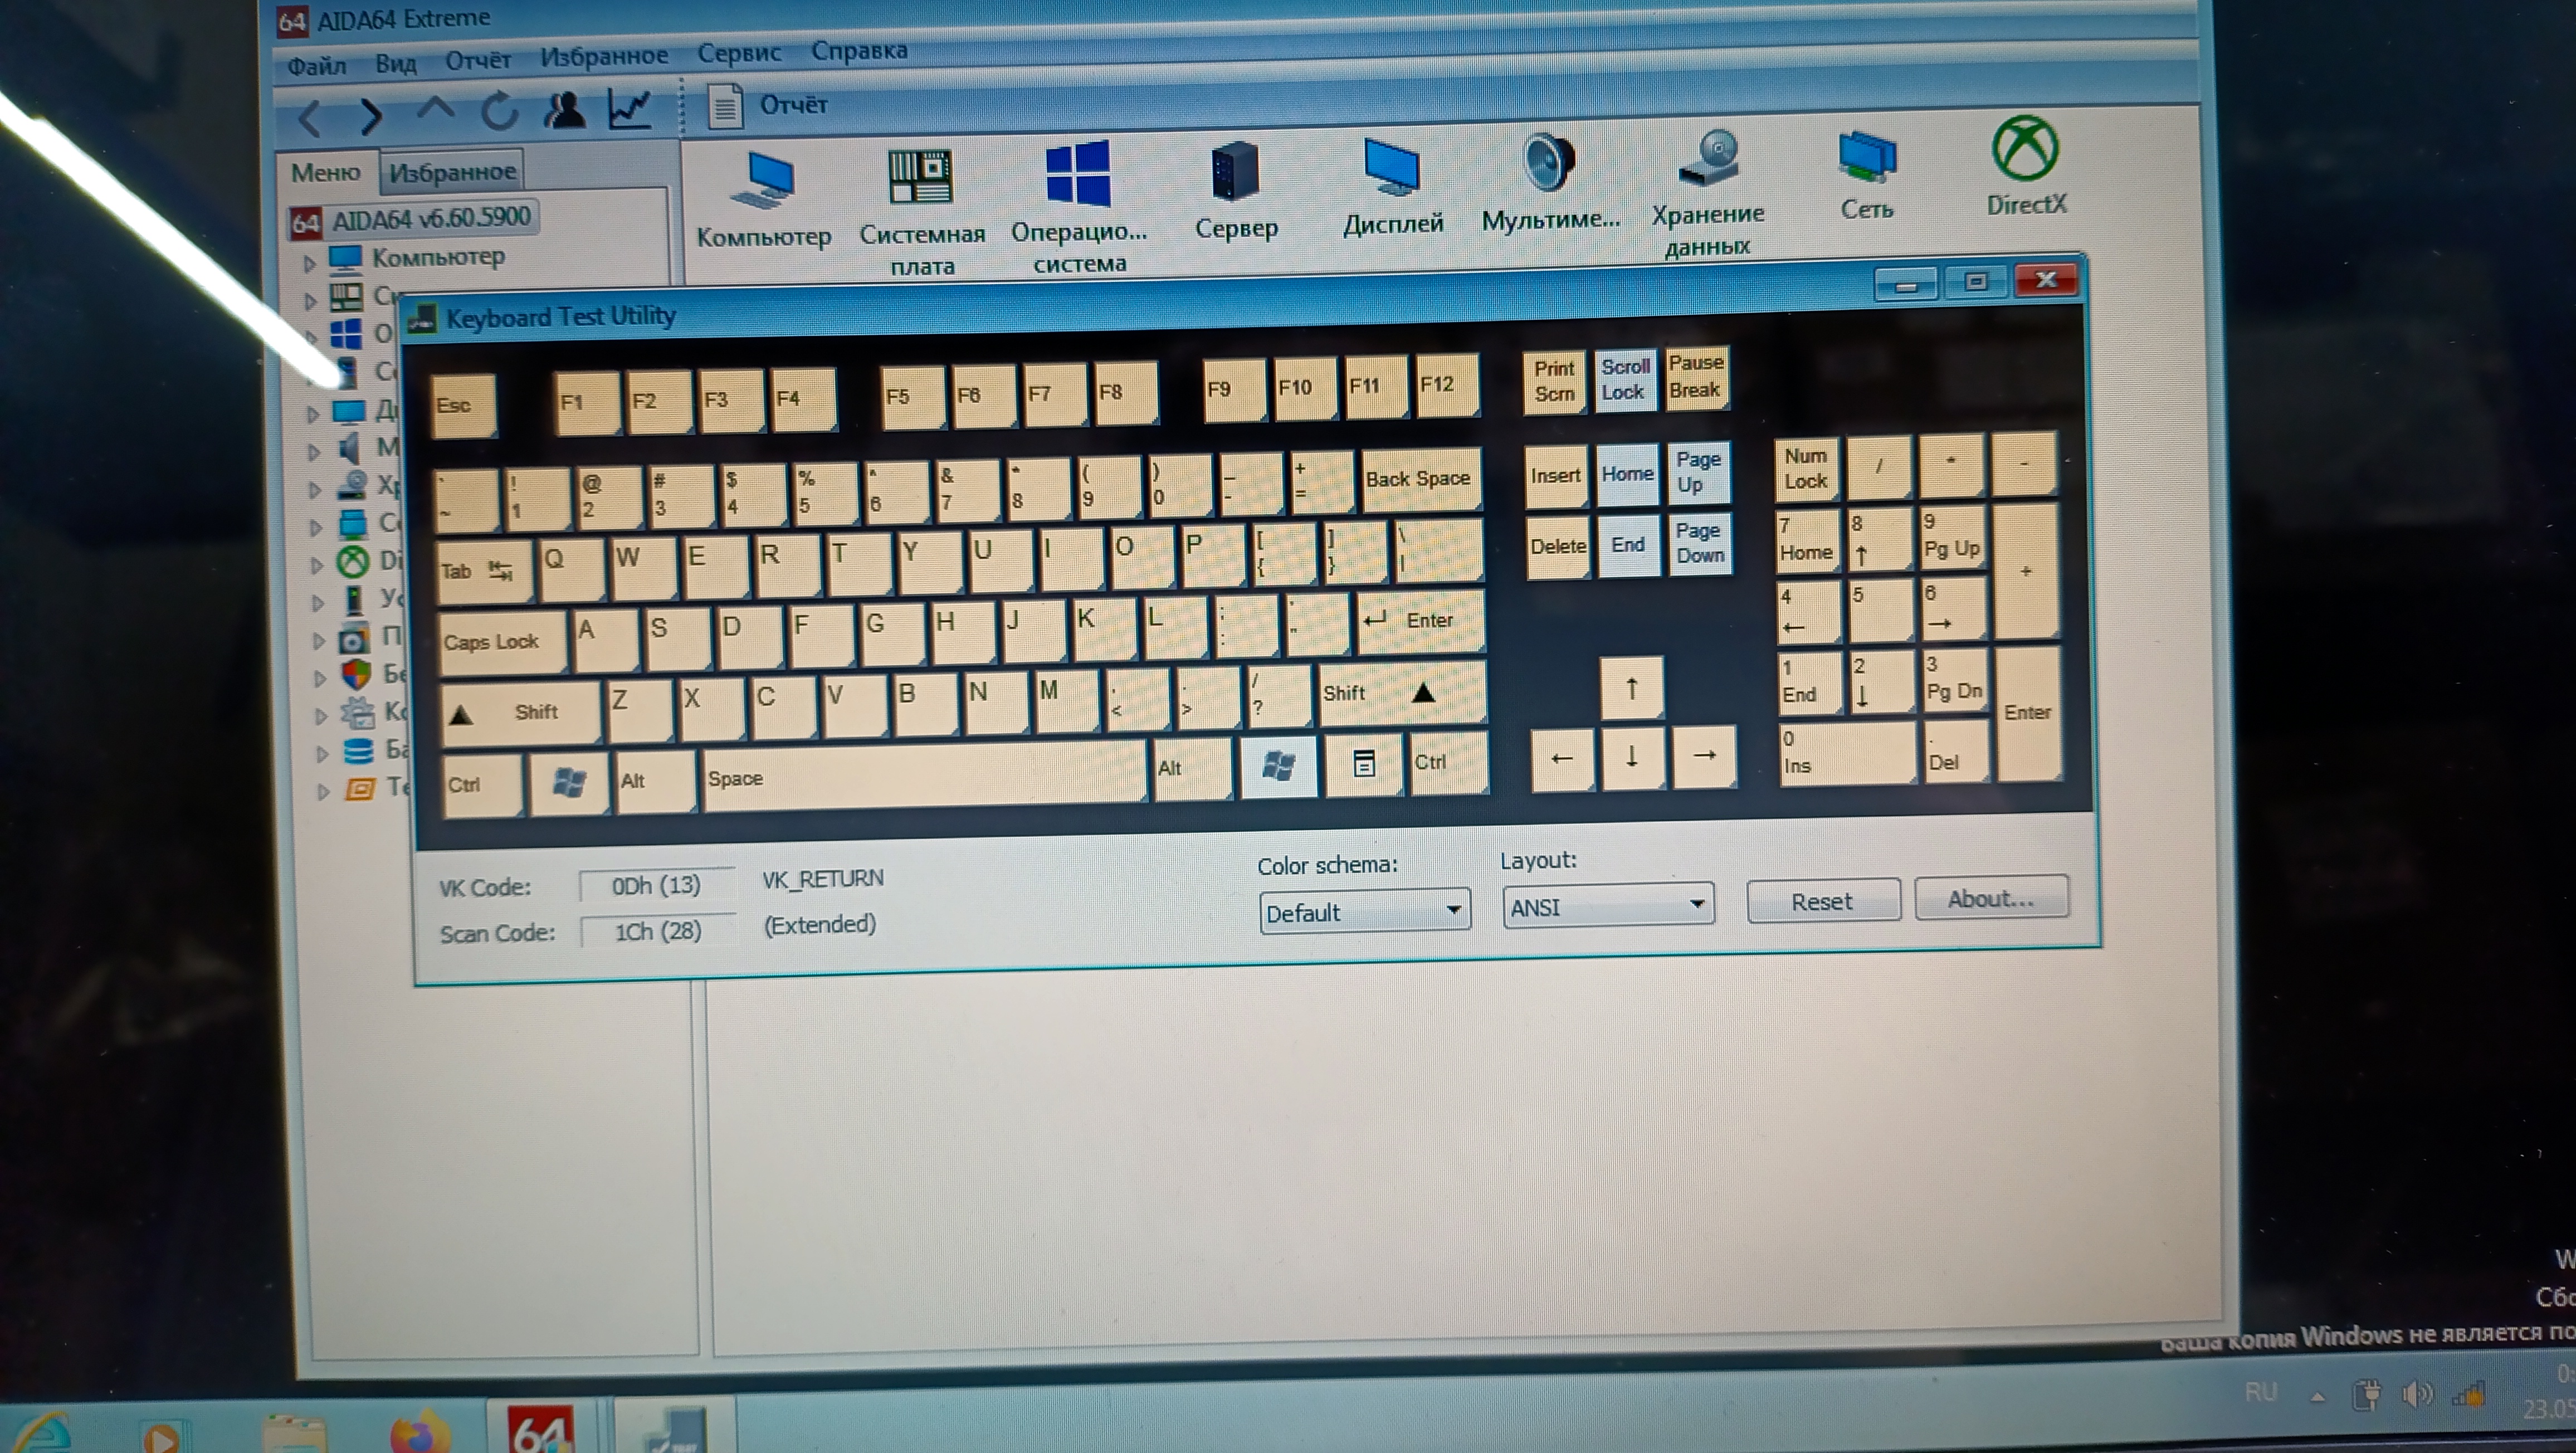This screenshot has height=1453, width=2576.
Task: Open the graph chart toolbar icon
Action: point(630,109)
